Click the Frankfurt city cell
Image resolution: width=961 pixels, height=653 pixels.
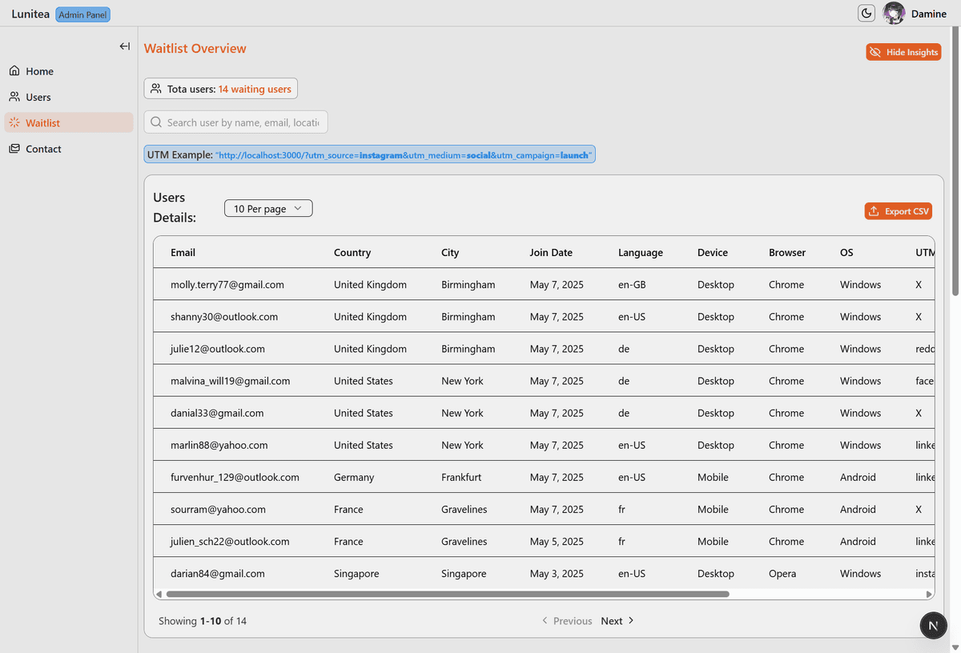461,477
